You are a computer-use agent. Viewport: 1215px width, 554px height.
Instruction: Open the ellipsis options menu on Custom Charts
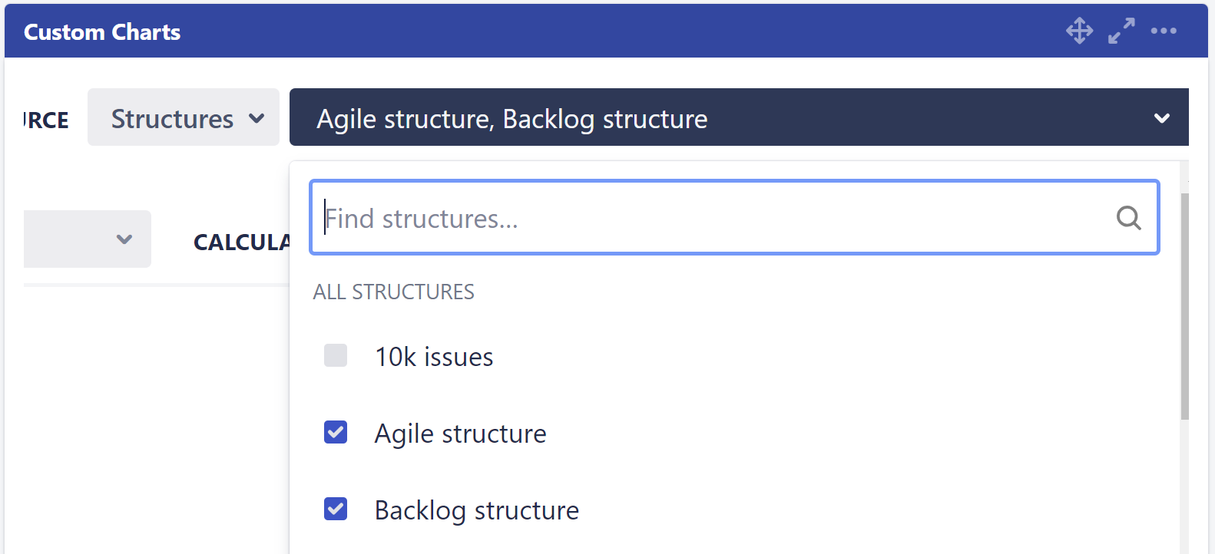1164,31
